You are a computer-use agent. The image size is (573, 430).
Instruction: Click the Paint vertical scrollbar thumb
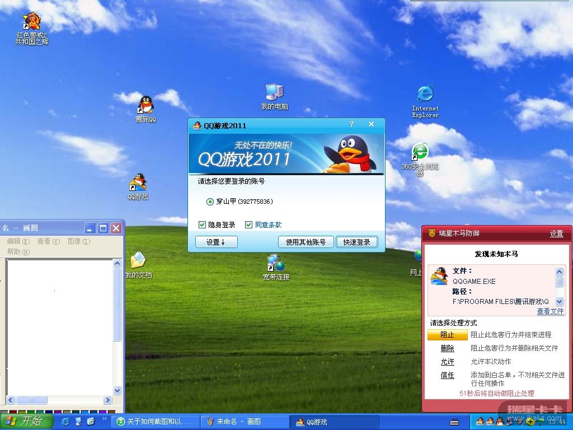coord(117,304)
